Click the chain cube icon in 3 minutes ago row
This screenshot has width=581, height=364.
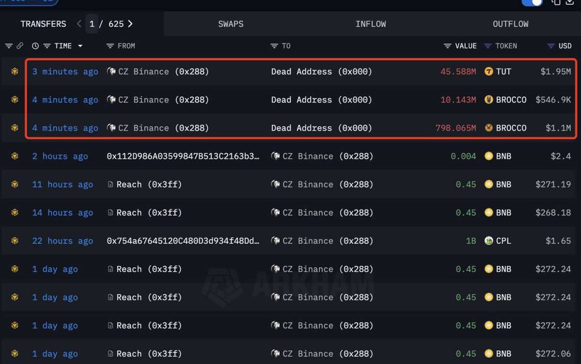[15, 72]
